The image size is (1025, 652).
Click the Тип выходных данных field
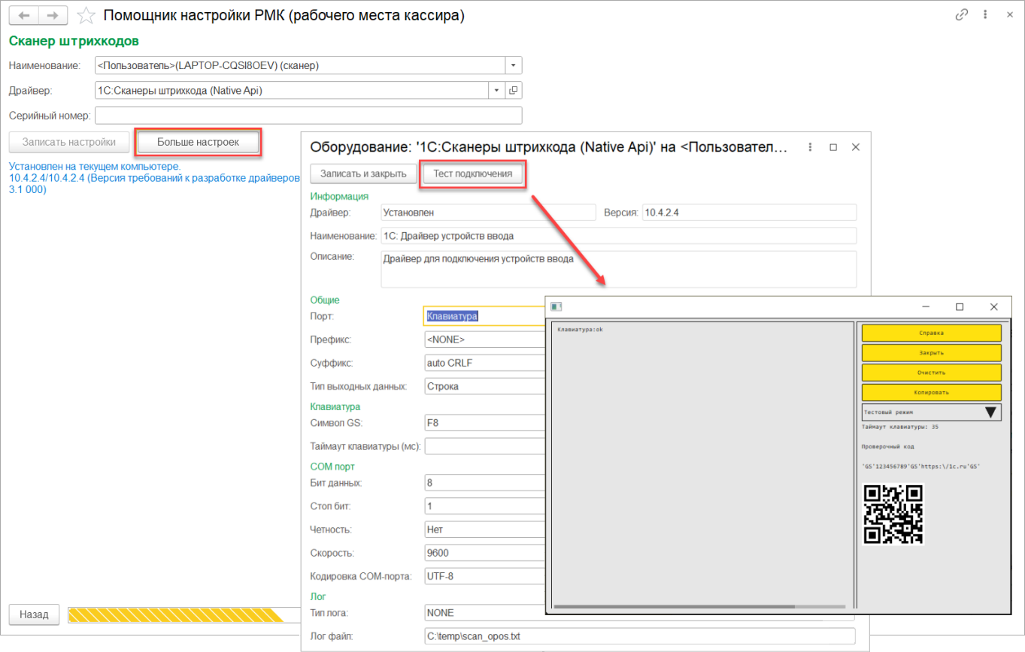tap(484, 387)
